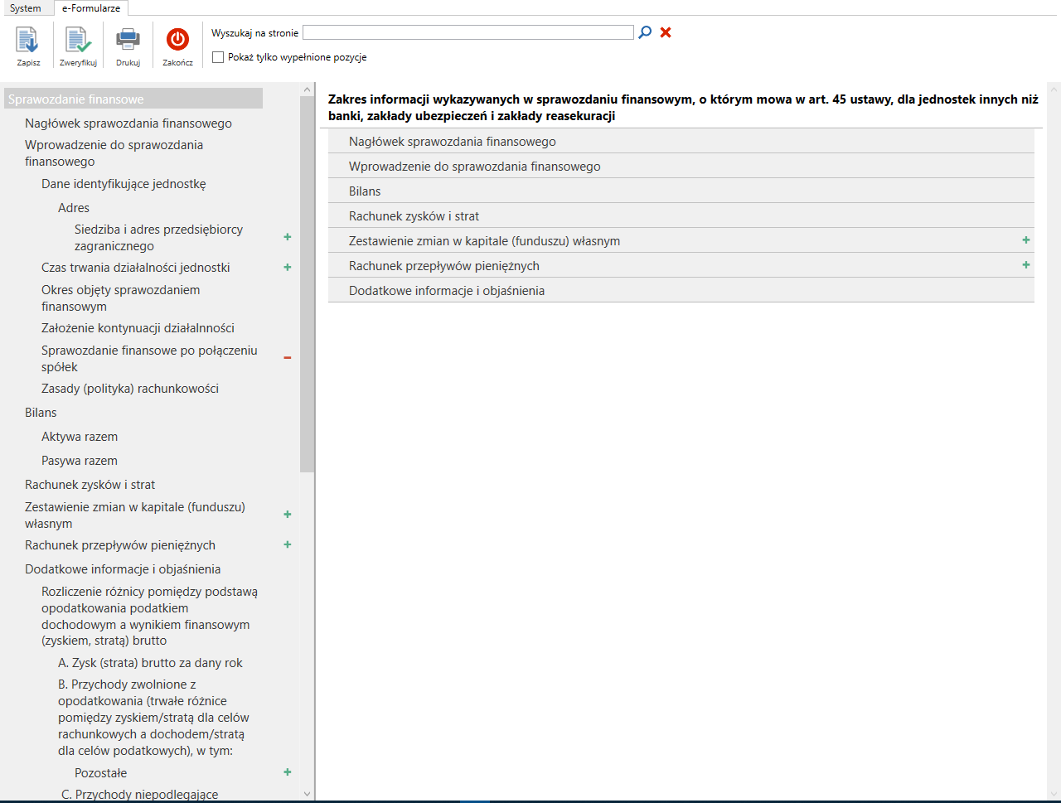This screenshot has width=1061, height=803.
Task: Open Bilans section in main panel
Action: click(681, 191)
